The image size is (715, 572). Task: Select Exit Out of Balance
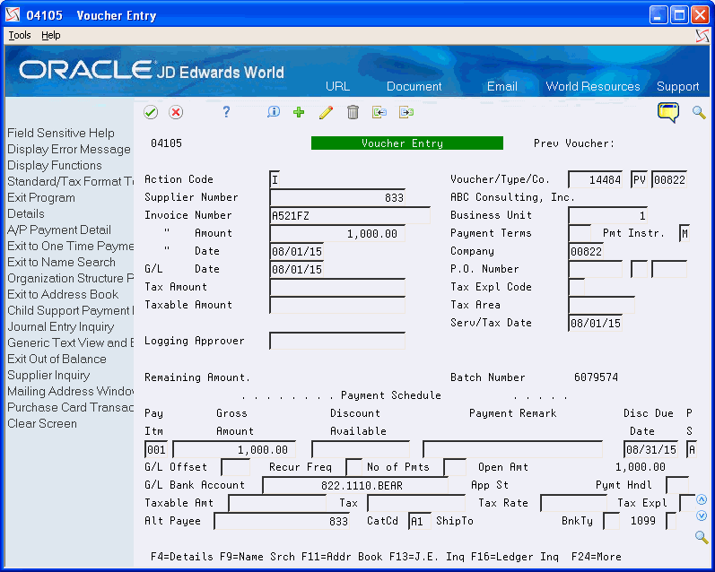click(x=57, y=359)
